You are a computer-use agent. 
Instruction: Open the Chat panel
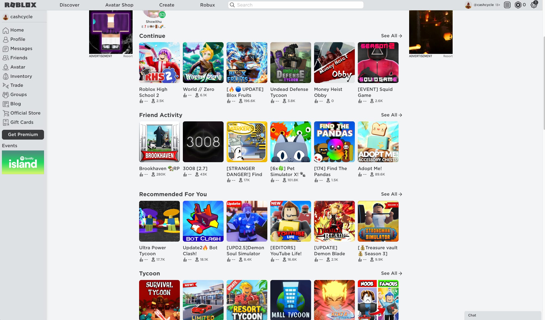point(503,315)
